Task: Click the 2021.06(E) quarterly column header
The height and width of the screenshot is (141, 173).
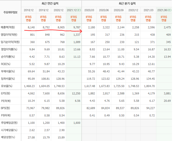Action: [164, 10]
